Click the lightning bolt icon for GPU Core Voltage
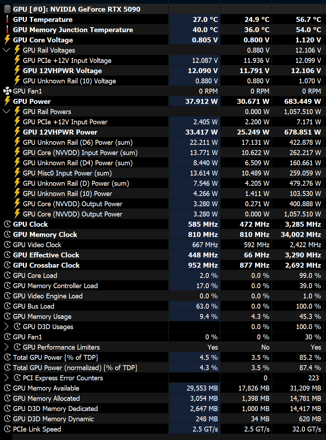This screenshot has height=440, width=326. [7, 40]
